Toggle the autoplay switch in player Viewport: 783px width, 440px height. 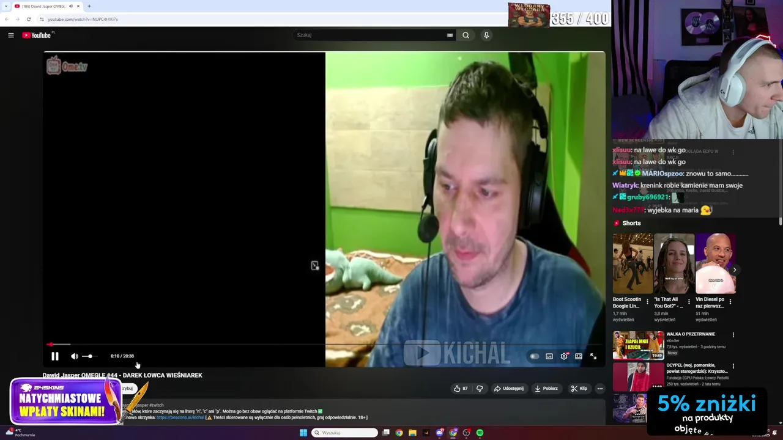click(x=535, y=356)
